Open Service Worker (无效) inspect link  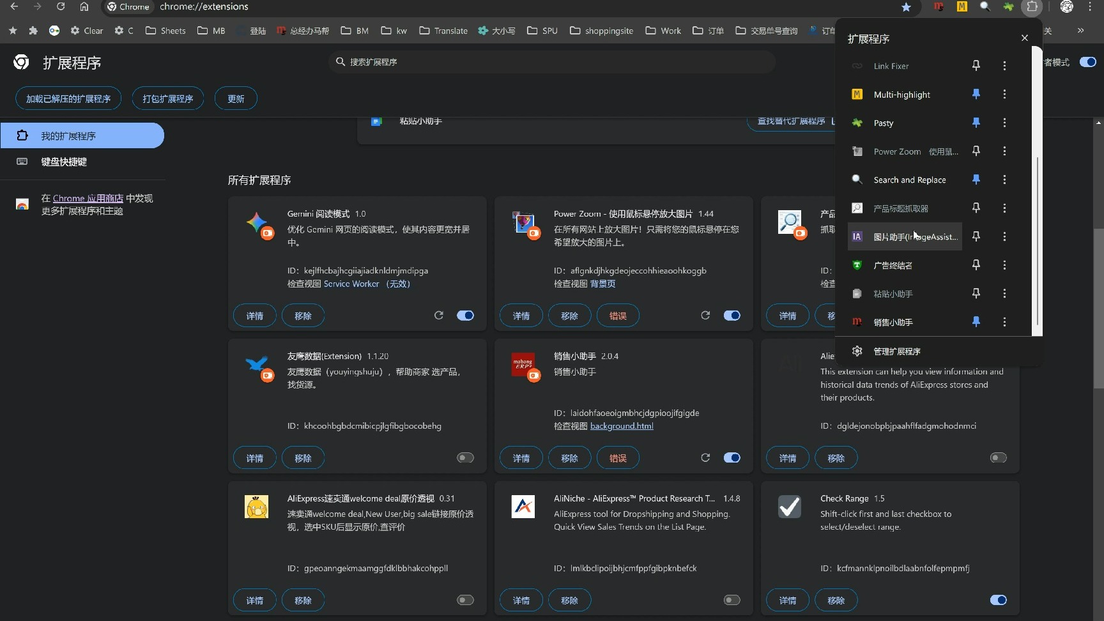367,284
